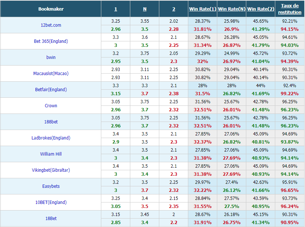Image resolution: width=305 pixels, height=227 pixels.
Task: Select Betfair current odds 2.38
Action: [174, 93]
